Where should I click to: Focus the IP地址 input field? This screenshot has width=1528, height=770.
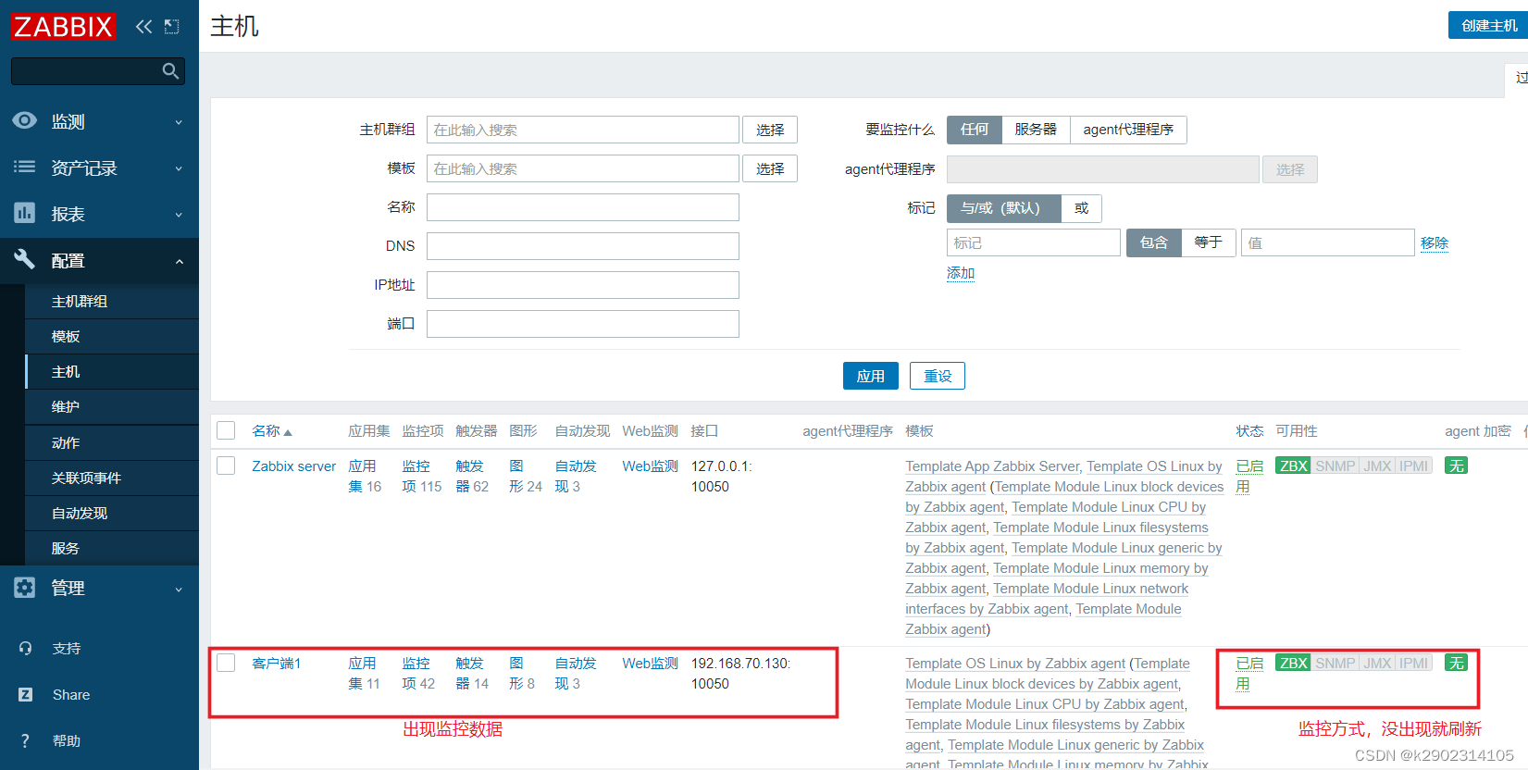pyautogui.click(x=583, y=285)
